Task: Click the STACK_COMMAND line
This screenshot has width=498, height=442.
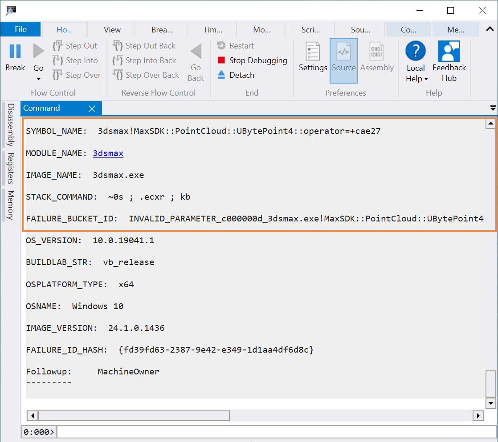Action: point(108,197)
